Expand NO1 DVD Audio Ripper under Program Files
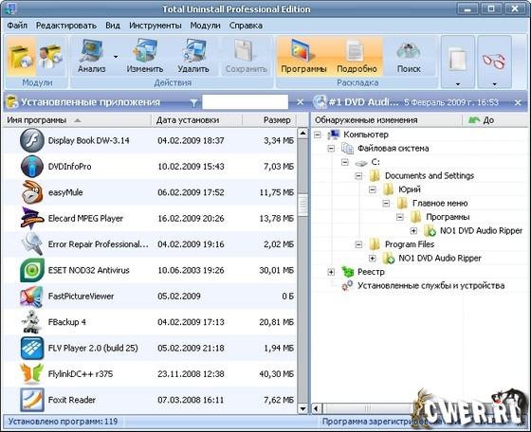The height and width of the screenshot is (432, 531). coord(372,258)
